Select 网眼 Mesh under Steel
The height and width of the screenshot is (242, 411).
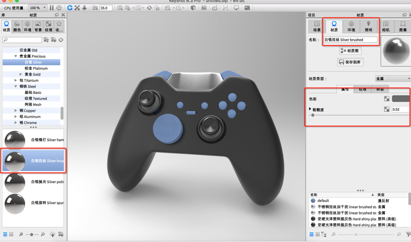(x=33, y=104)
